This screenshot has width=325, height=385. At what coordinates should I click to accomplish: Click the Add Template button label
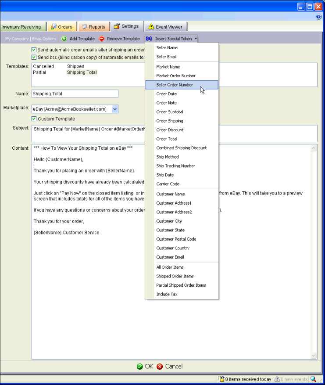(82, 39)
